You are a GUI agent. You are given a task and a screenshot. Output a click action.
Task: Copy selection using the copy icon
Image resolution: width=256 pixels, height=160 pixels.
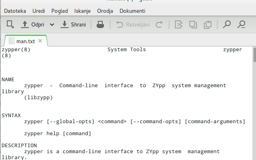(193, 24)
